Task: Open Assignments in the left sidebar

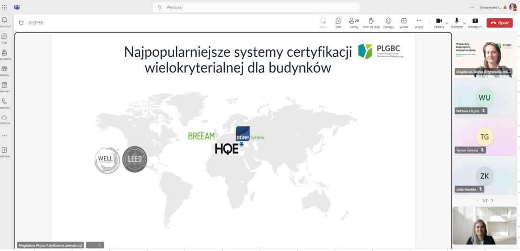Action: point(4,55)
